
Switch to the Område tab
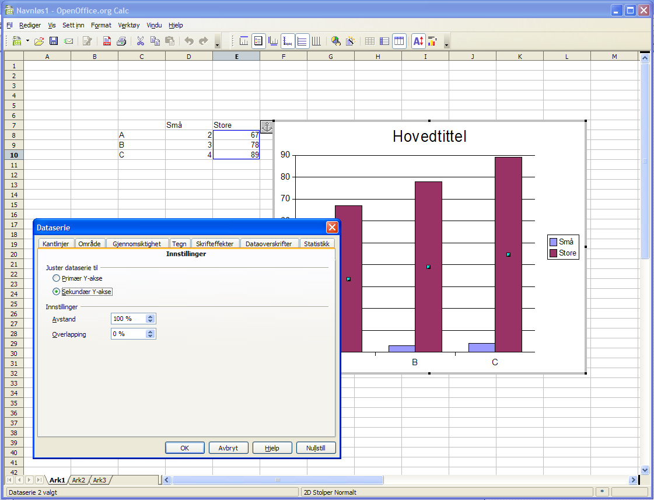90,243
